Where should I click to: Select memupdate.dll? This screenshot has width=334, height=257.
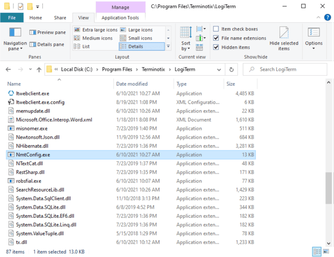[x=131, y=111]
